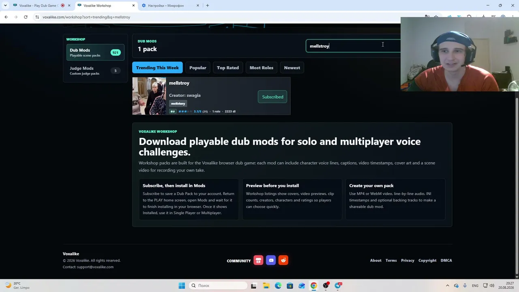Open the volume tray icon
This screenshot has width=519, height=292.
coord(492,286)
